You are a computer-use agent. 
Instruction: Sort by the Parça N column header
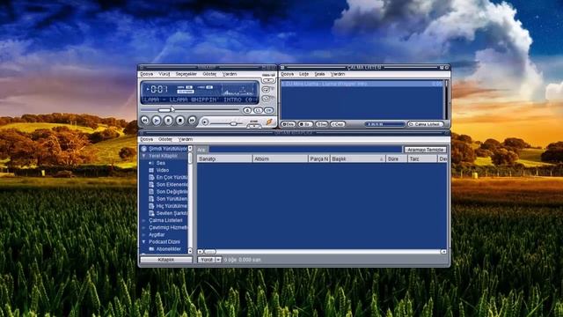318,158
